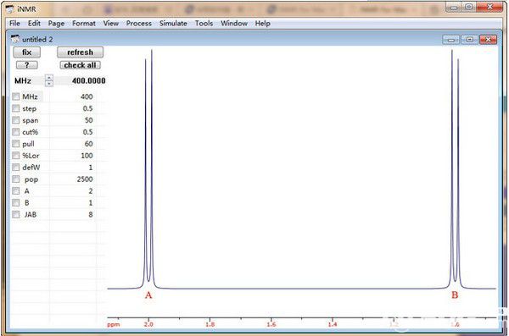Toggle the %Lor parameter checkbox
Screen dimensions: 509x336
click(x=15, y=156)
